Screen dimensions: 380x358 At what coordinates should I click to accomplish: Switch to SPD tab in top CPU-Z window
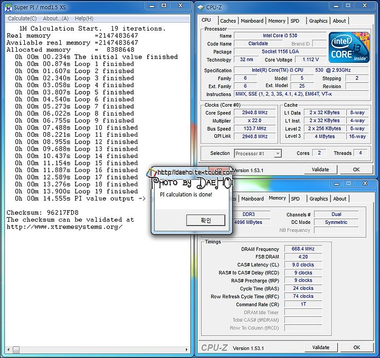click(295, 21)
